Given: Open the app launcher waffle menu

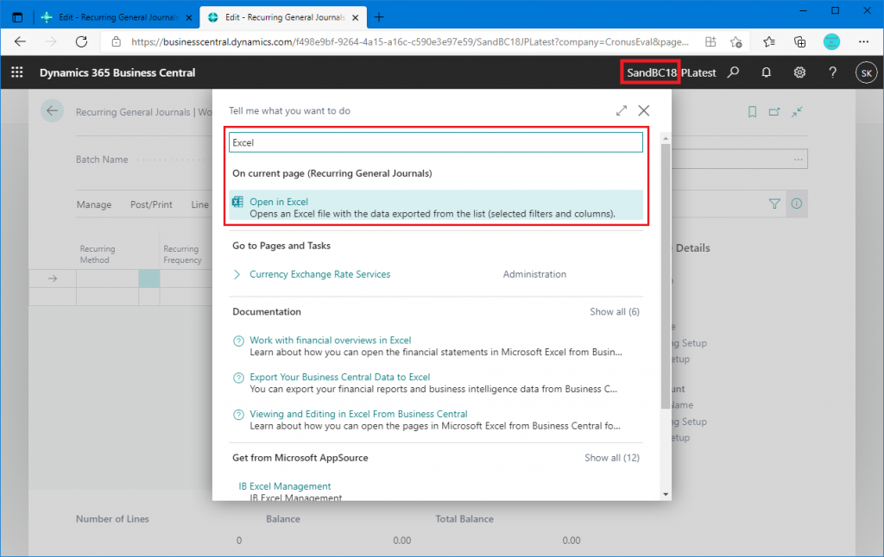Looking at the screenshot, I should point(17,72).
